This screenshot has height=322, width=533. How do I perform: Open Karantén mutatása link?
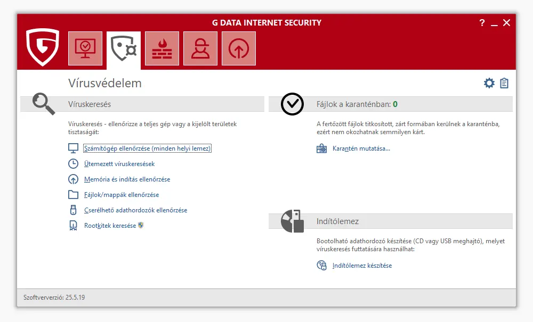pos(361,148)
